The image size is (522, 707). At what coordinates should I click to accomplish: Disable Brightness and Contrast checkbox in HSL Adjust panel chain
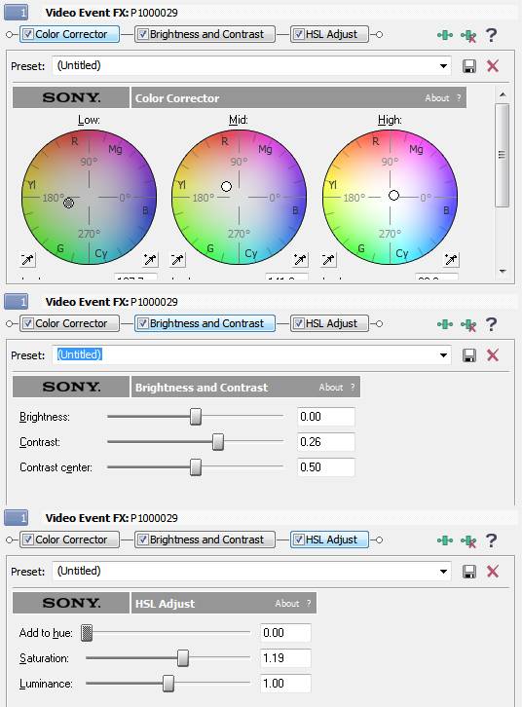143,540
